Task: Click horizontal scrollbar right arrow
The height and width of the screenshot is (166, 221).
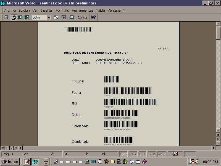Action: click(213, 148)
